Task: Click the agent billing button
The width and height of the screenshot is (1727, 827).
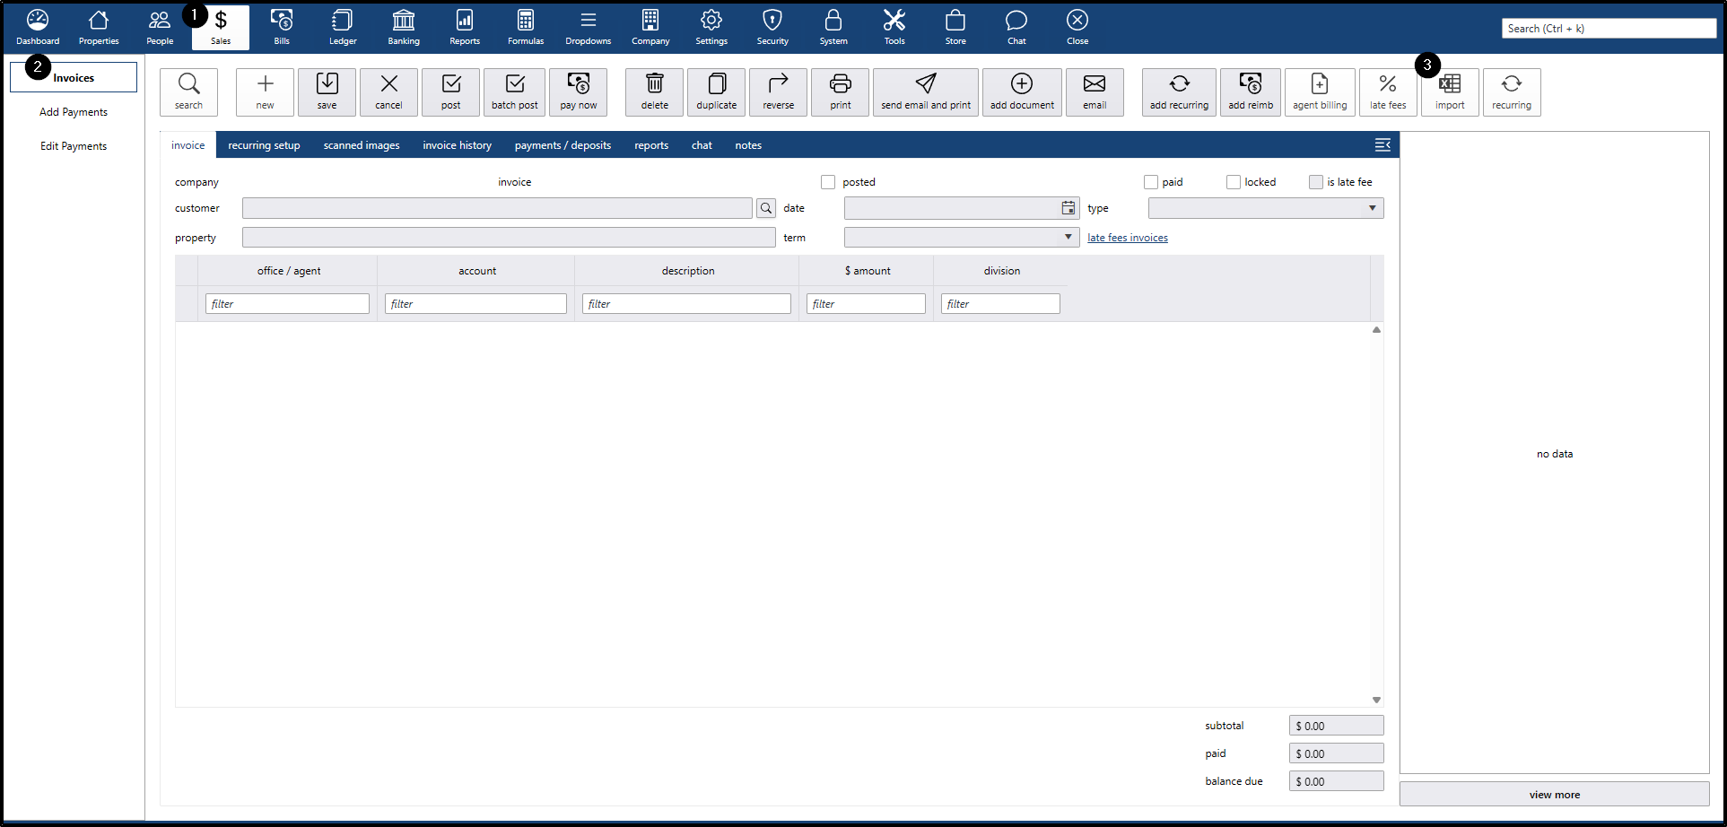Action: point(1320,92)
